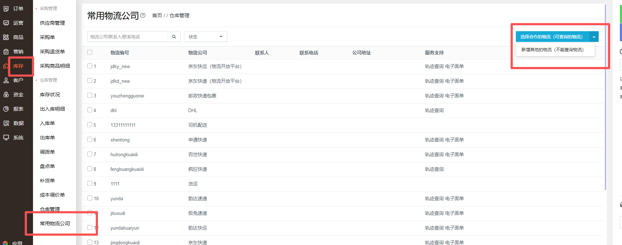622x245 pixels.
Task: Open 采购单 submenu item
Action: (47, 37)
